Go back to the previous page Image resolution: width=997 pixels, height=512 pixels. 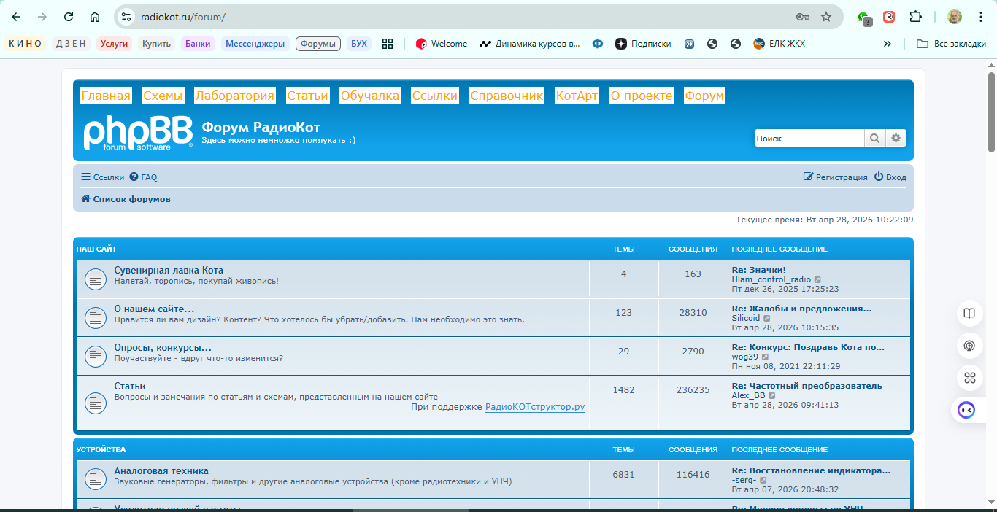coord(16,17)
